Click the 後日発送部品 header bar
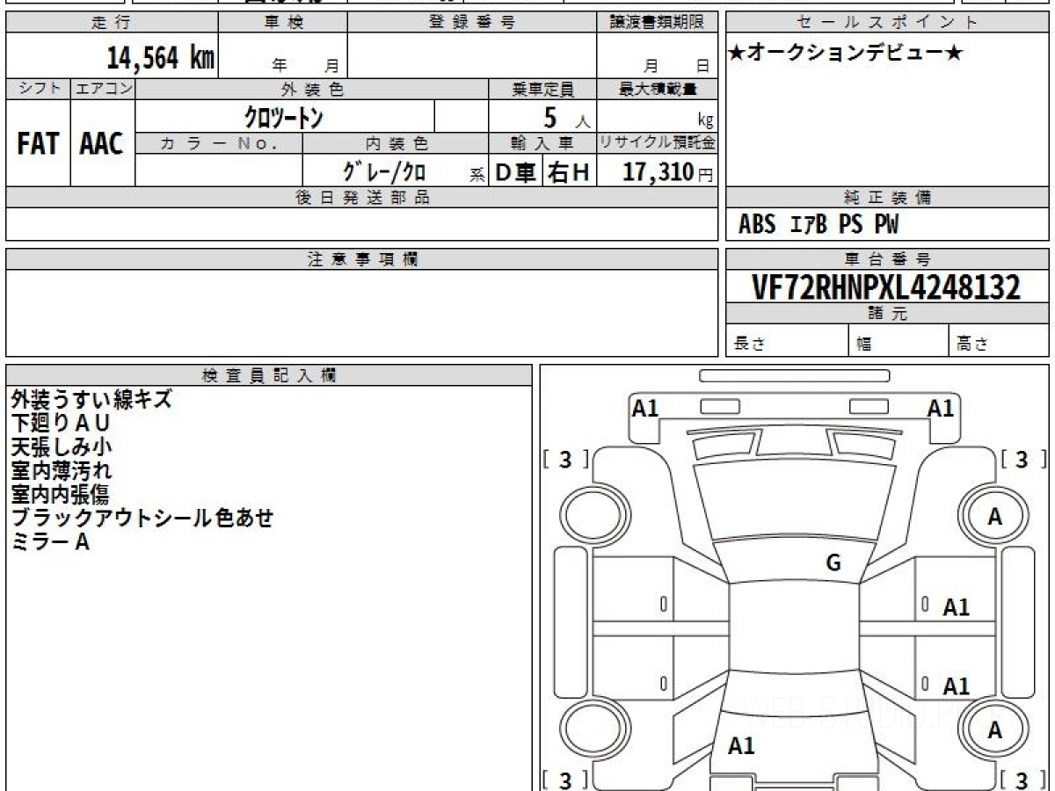 point(361,198)
